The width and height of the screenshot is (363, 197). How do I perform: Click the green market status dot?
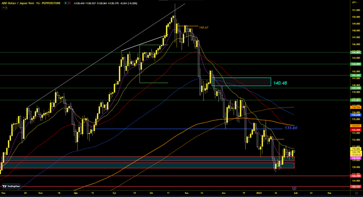[66, 3]
